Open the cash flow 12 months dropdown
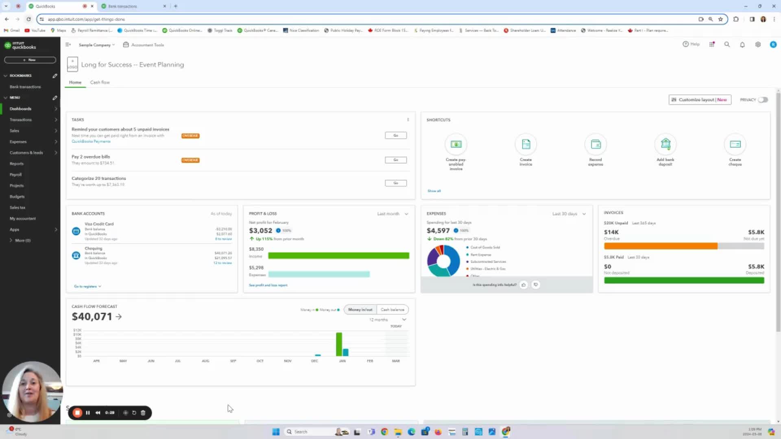This screenshot has width=781, height=439. point(388,320)
